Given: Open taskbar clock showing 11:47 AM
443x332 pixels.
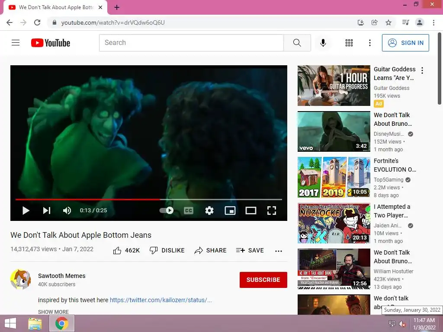Looking at the screenshot, I should (x=424, y=324).
